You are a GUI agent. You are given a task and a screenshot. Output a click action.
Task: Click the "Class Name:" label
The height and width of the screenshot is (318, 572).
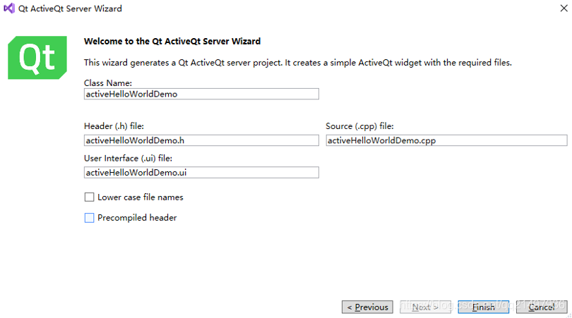[x=113, y=83]
